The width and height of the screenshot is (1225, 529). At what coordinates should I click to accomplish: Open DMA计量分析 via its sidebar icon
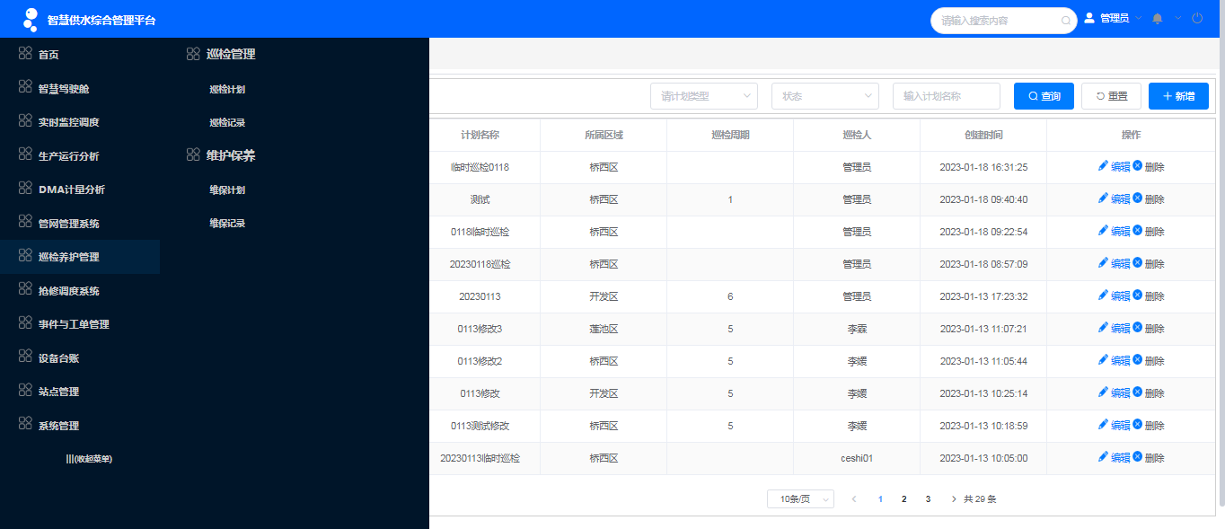(x=25, y=189)
